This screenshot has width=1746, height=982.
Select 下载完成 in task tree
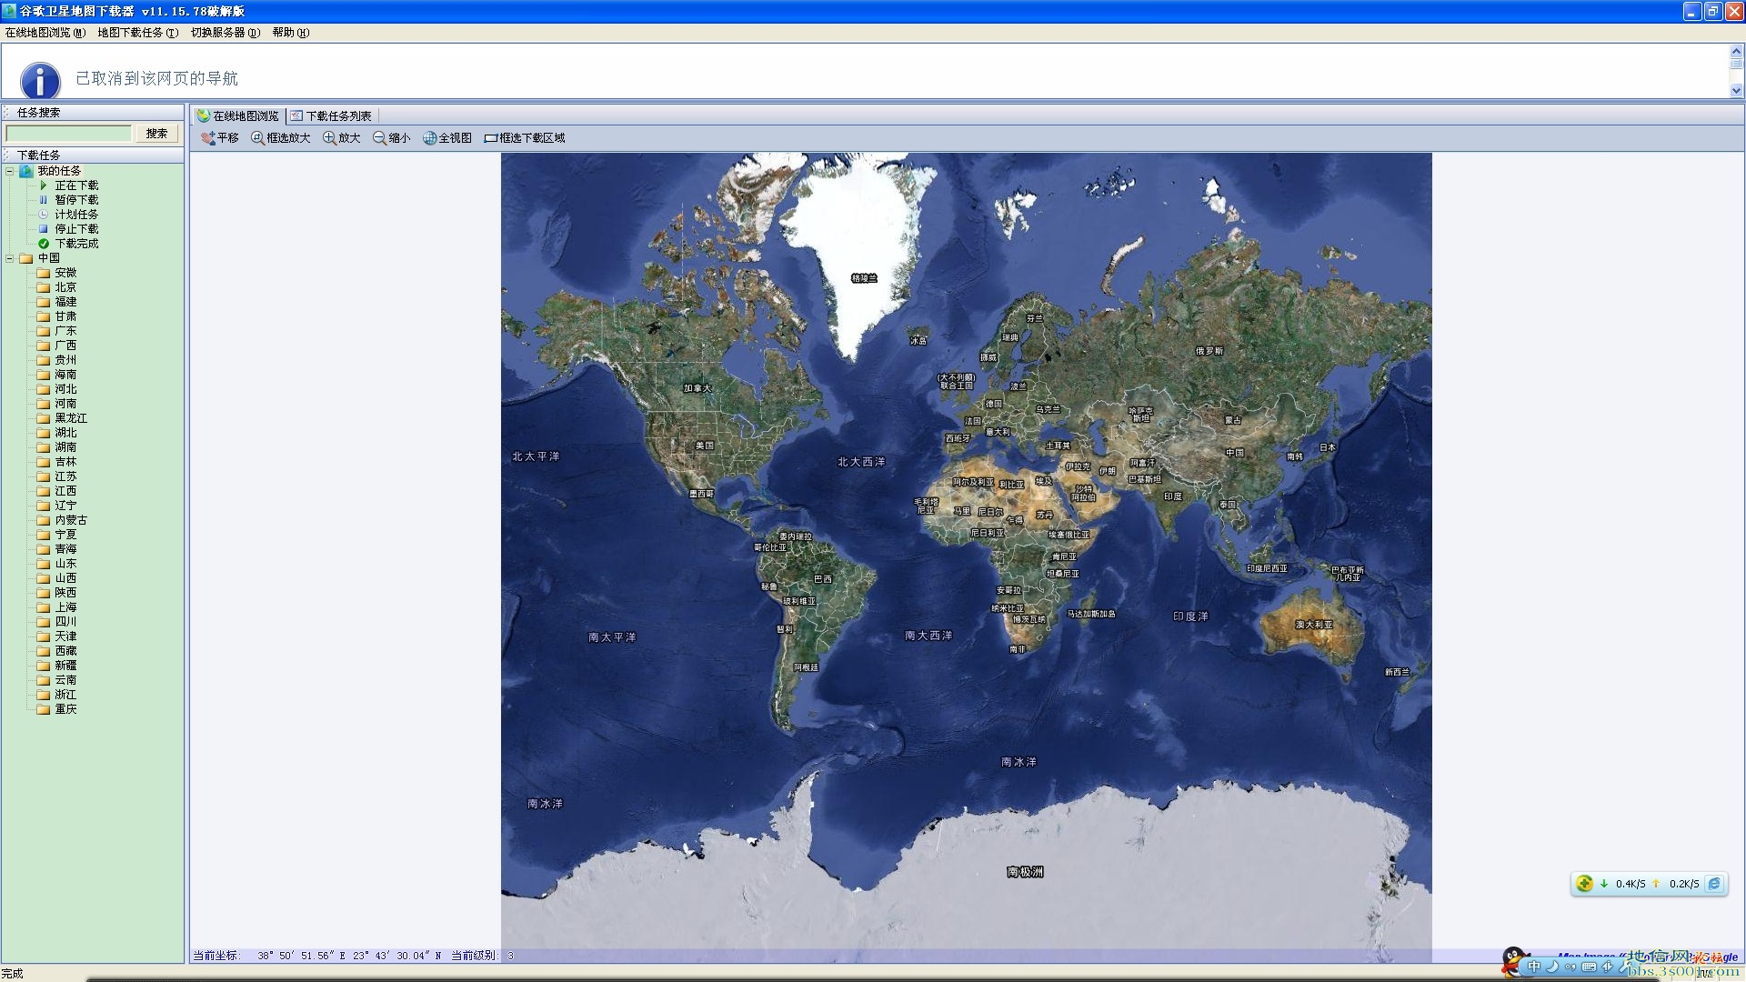point(76,244)
